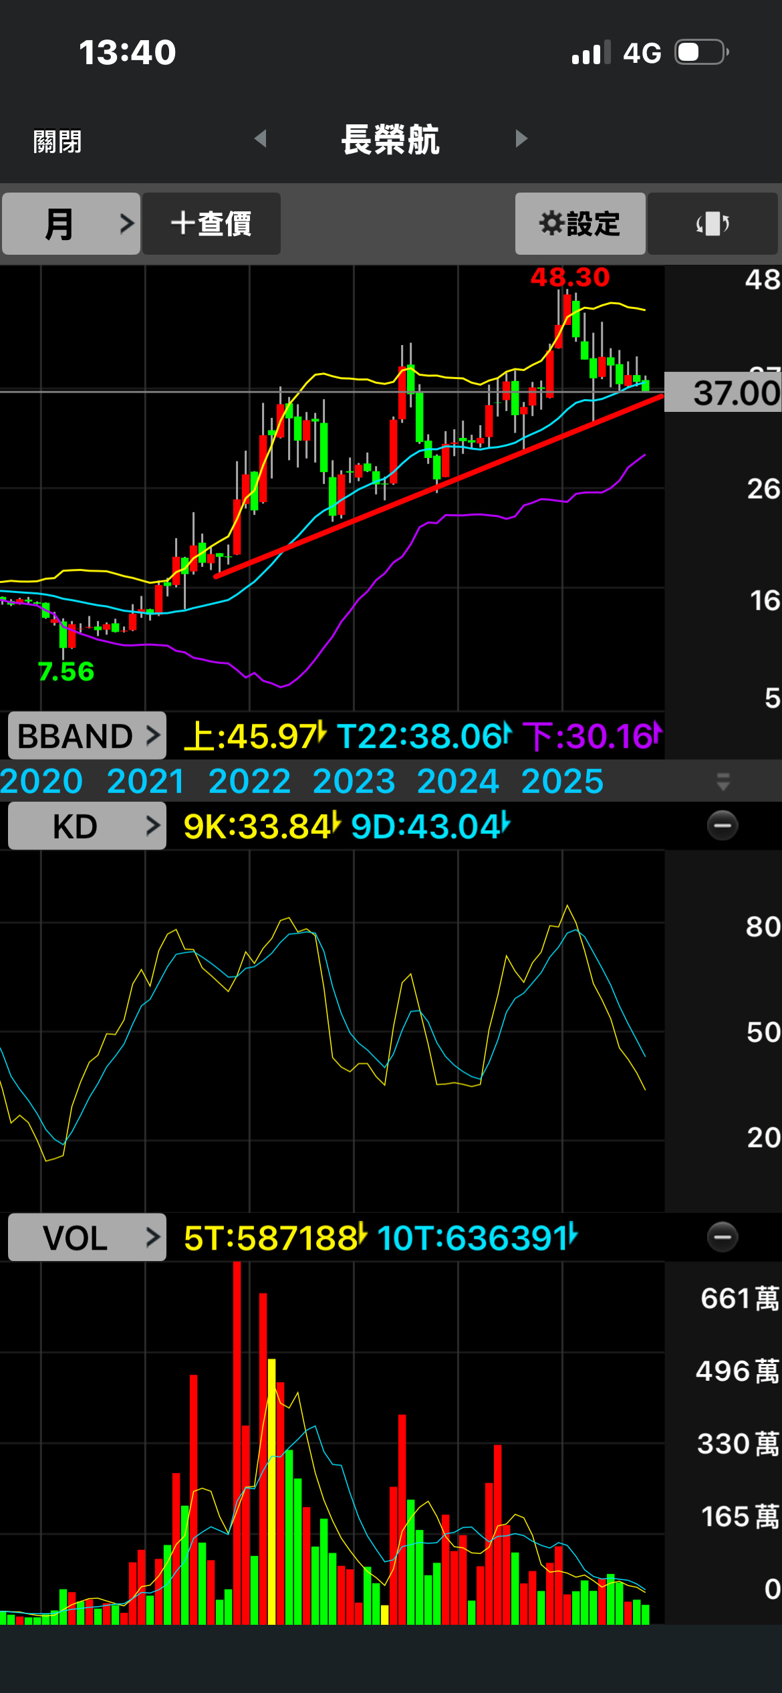Select year 2023 on timeline
Screen dimensions: 782x1693
coord(354,781)
